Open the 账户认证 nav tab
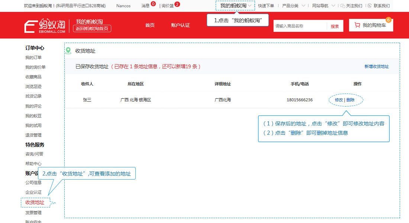Viewport: 409px width, 223px height. pos(180,25)
